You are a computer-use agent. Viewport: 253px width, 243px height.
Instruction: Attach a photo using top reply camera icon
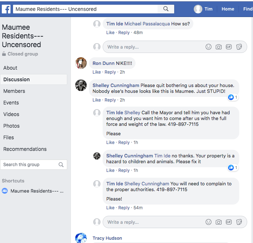point(219,47)
